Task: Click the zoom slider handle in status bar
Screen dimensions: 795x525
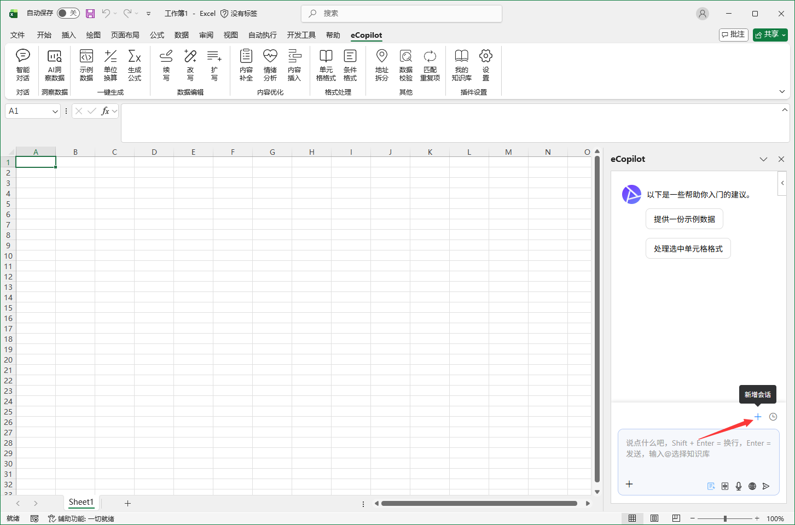Action: [x=725, y=518]
